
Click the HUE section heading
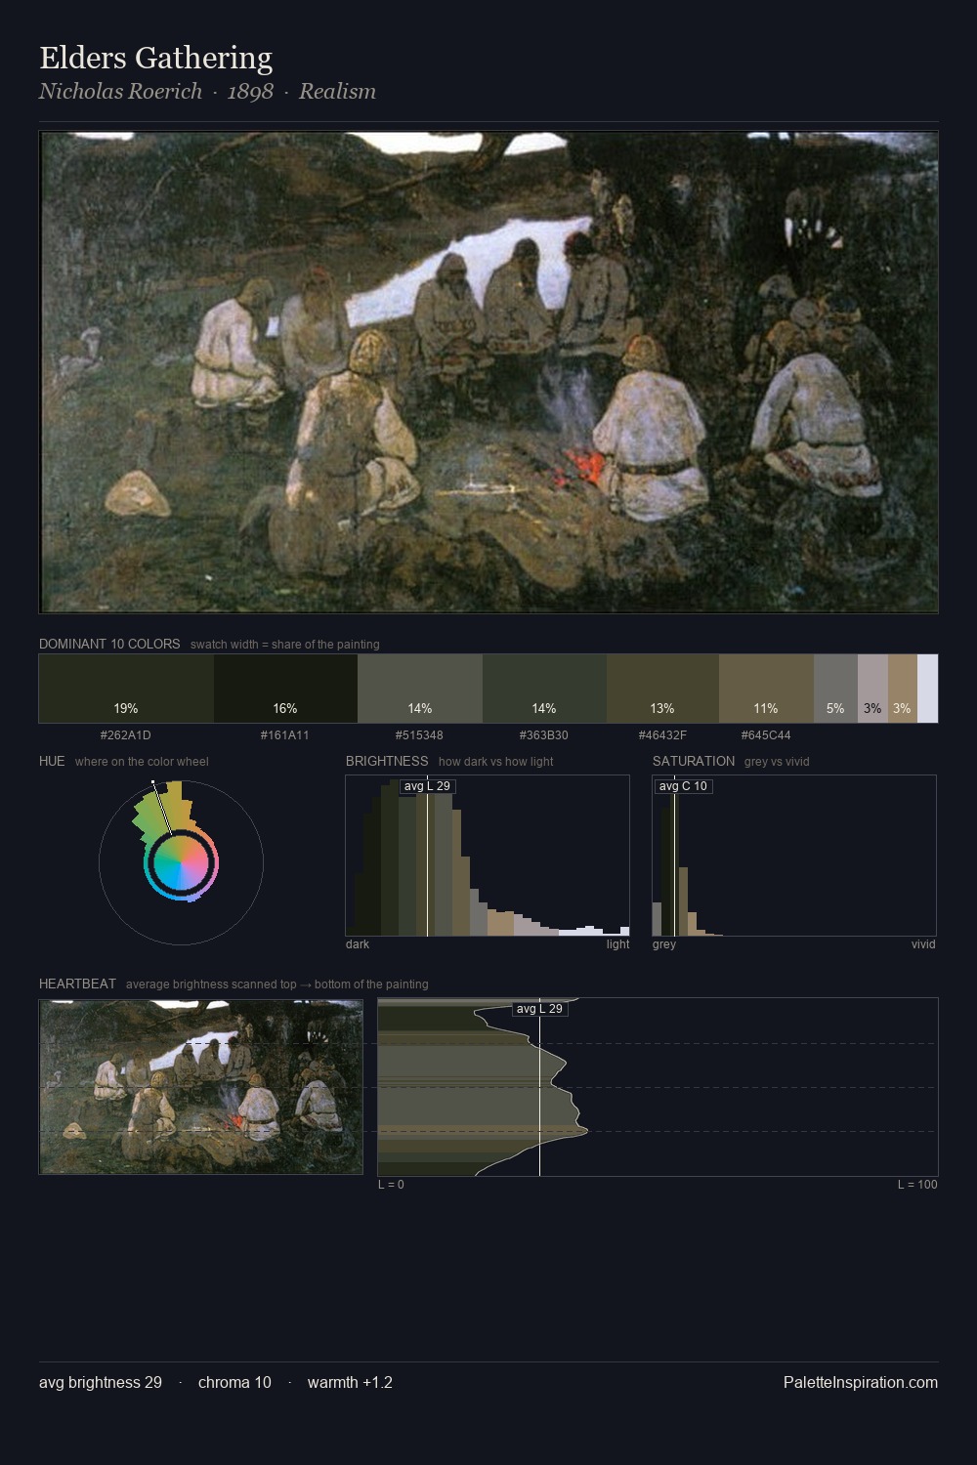[x=52, y=762]
